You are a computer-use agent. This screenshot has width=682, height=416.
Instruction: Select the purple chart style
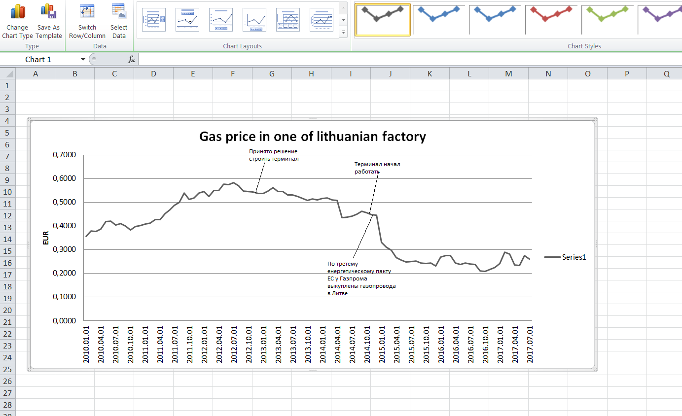pyautogui.click(x=661, y=19)
